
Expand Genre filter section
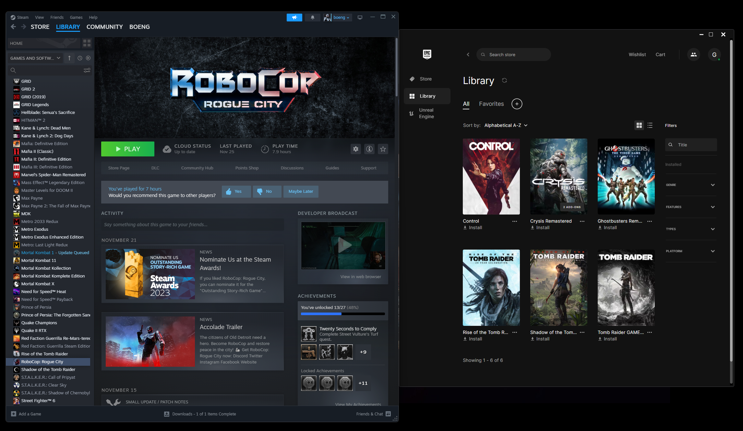point(691,185)
